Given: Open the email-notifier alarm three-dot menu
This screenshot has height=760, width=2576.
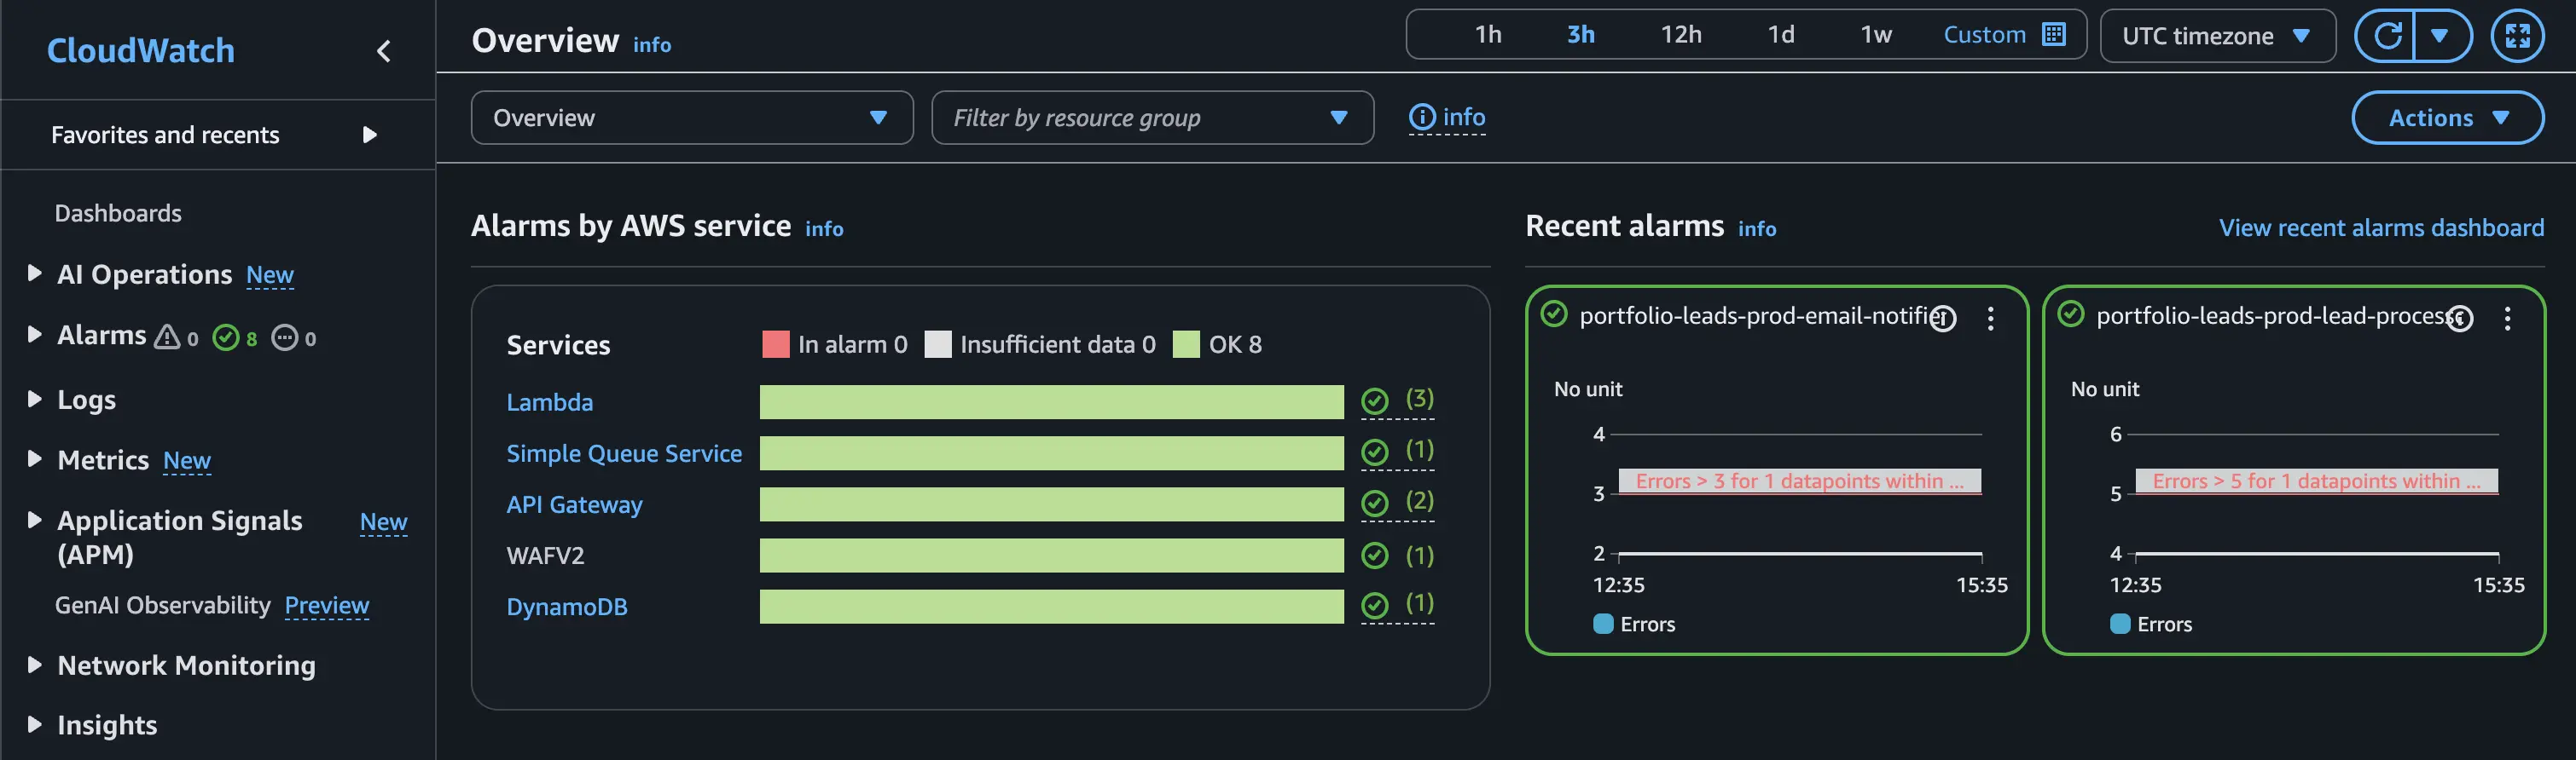Looking at the screenshot, I should pyautogui.click(x=1990, y=319).
